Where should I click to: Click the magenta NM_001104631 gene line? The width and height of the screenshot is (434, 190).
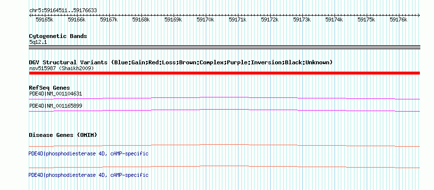[224, 98]
